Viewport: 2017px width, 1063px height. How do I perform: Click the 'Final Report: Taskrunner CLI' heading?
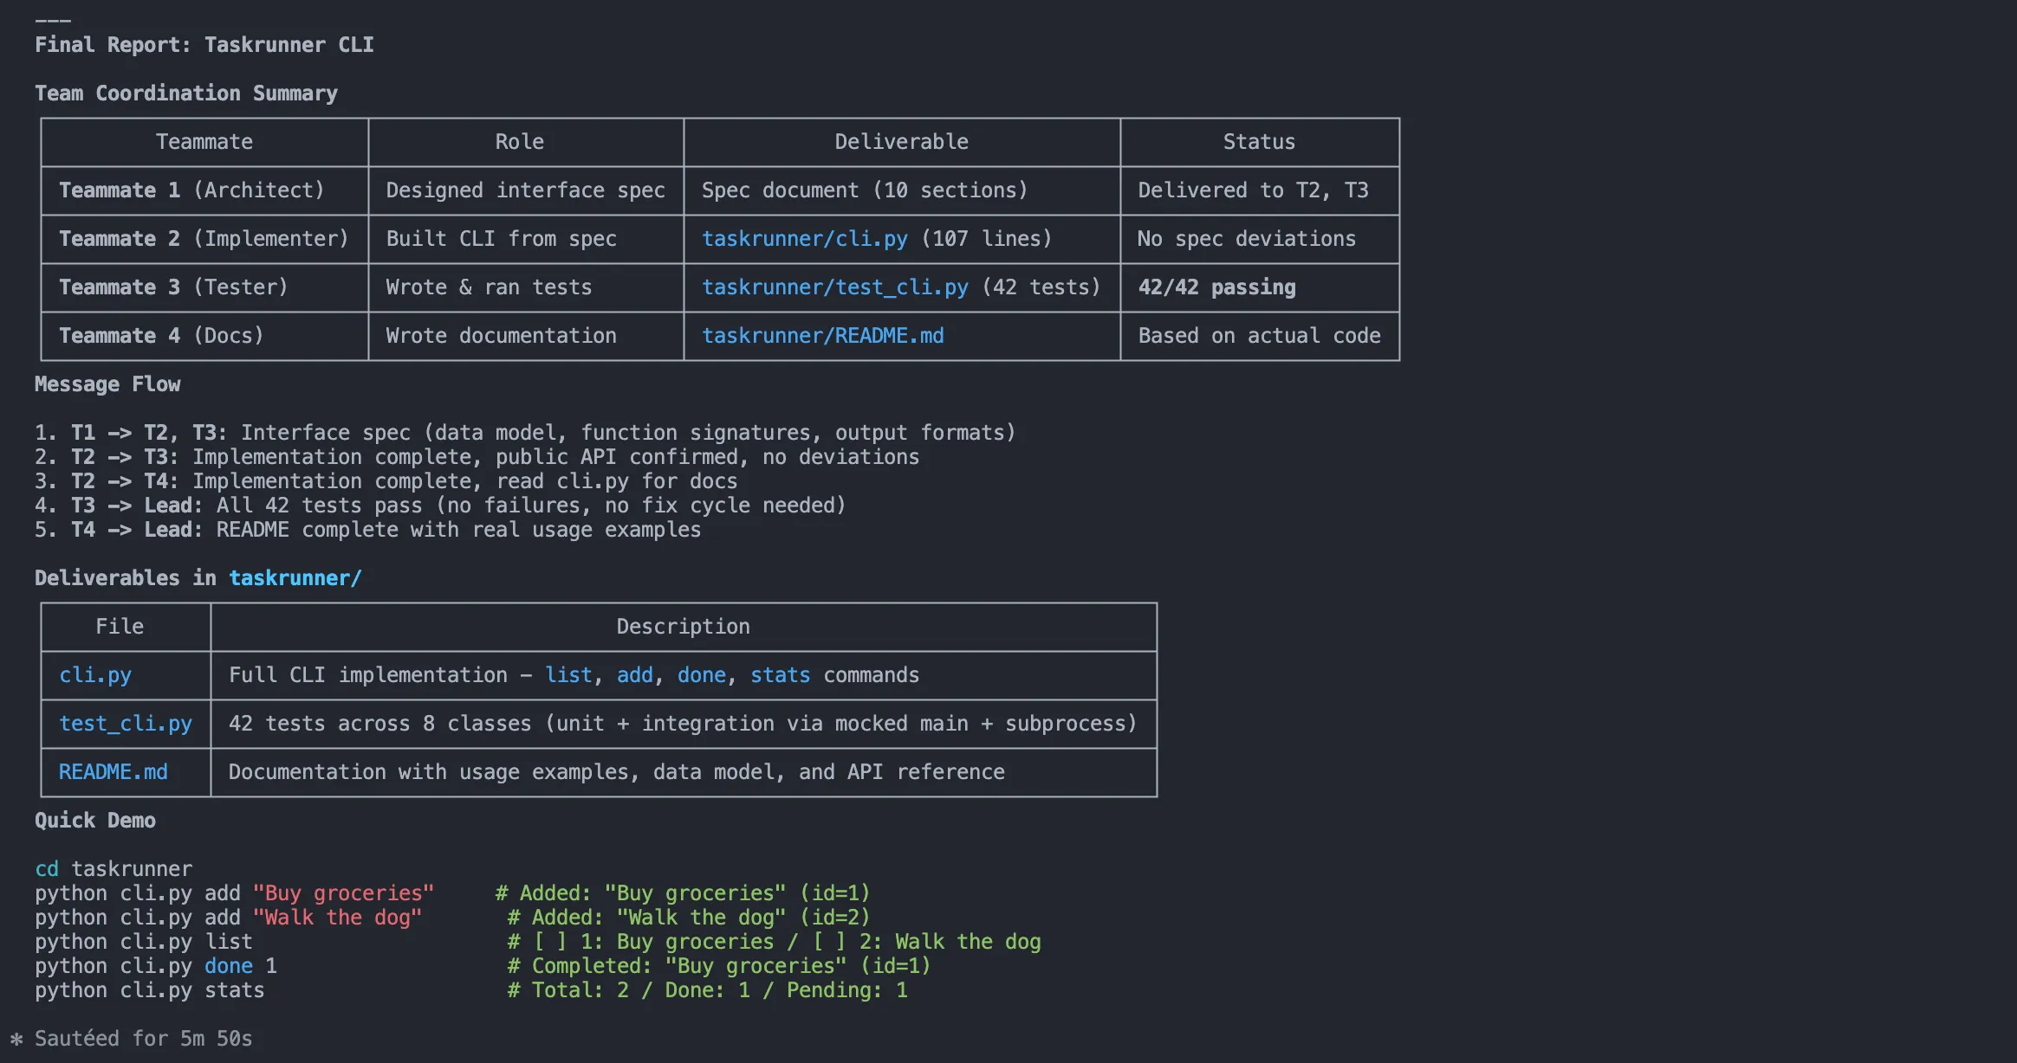tap(204, 45)
